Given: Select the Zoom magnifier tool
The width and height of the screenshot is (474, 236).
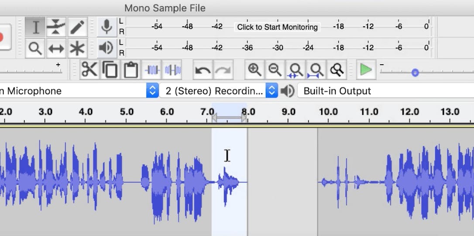Looking at the screenshot, I should pos(36,49).
